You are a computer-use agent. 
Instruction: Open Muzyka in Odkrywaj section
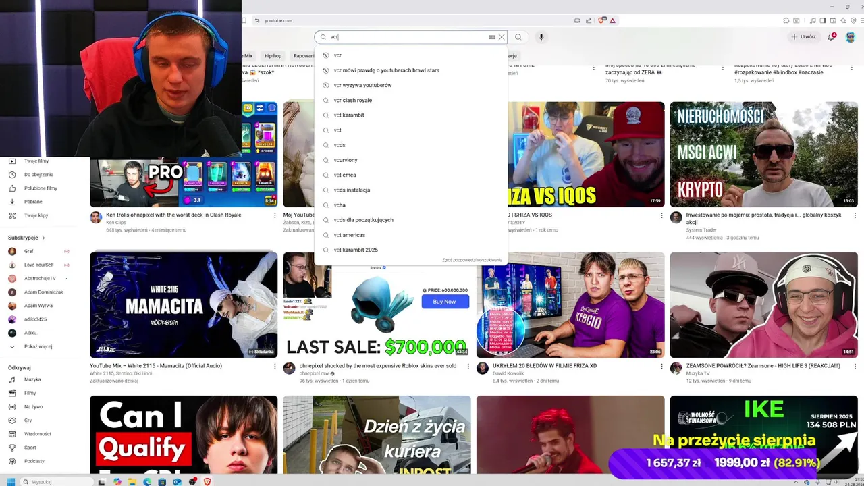tap(32, 379)
